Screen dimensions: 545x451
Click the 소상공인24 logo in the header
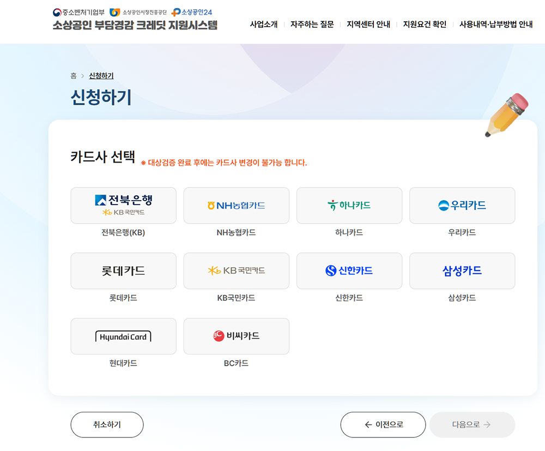(192, 10)
